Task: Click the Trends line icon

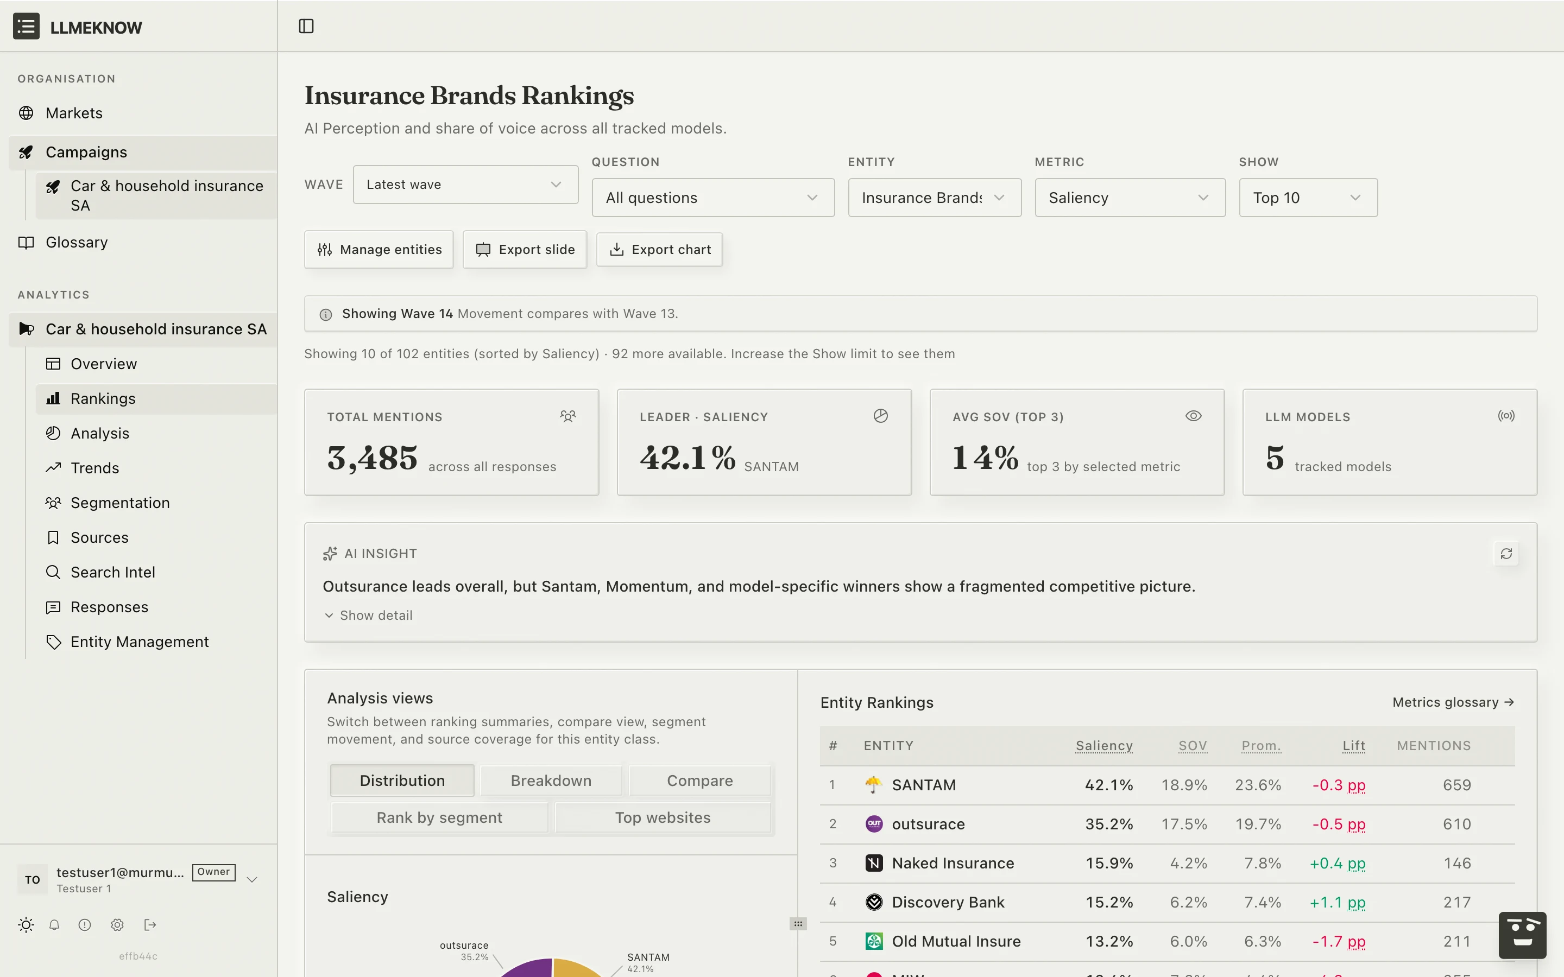Action: click(53, 468)
